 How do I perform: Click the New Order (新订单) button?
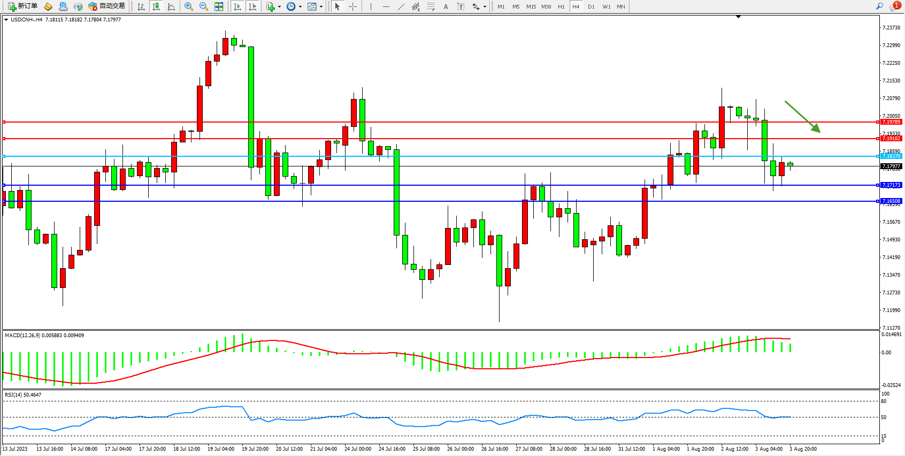(23, 6)
